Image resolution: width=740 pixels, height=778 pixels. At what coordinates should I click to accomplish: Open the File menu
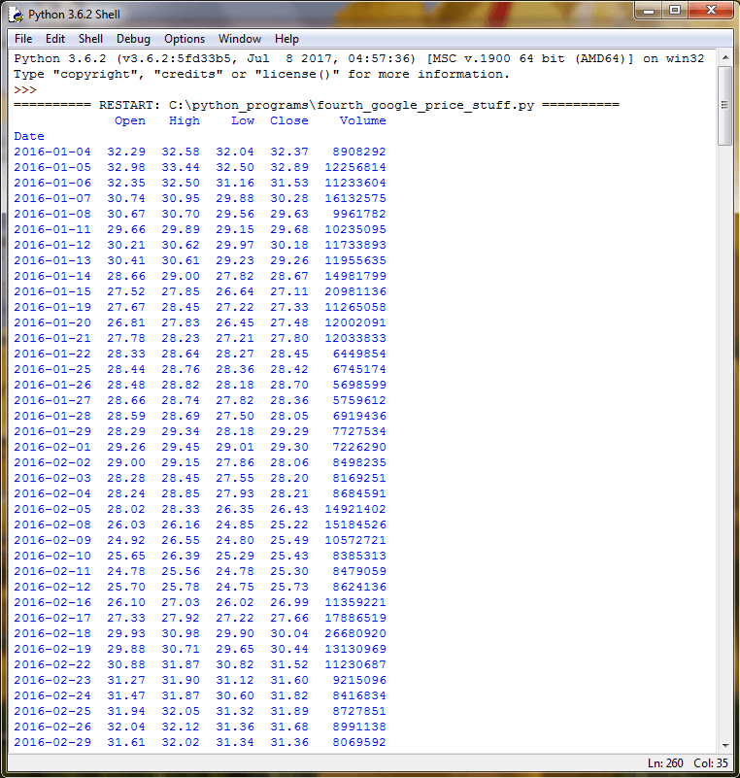point(23,39)
